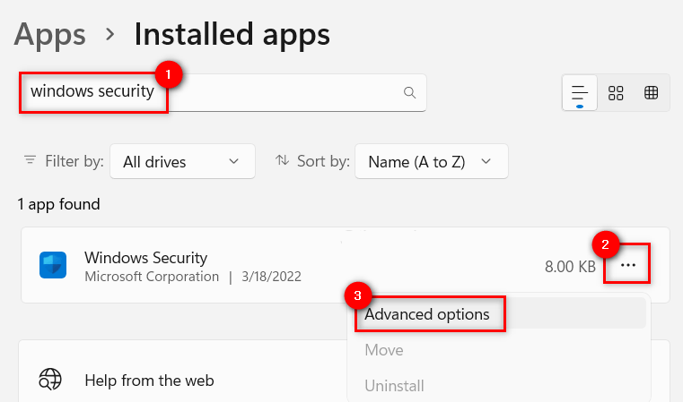Click the Help from the web globe icon
683x402 pixels.
point(50,380)
